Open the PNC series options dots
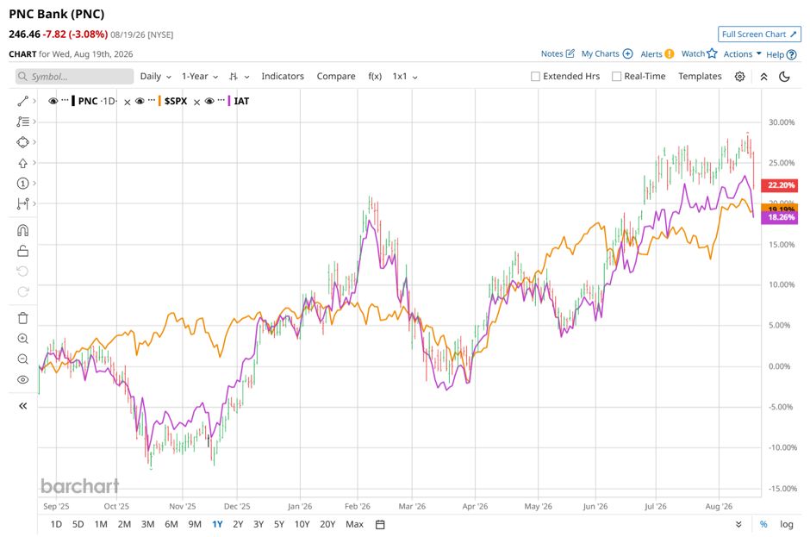Screen dimensions: 810x537 [x=65, y=100]
